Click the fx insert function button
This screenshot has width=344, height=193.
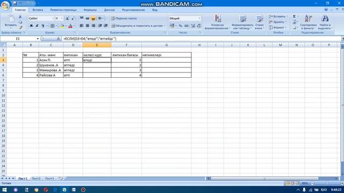point(58,39)
